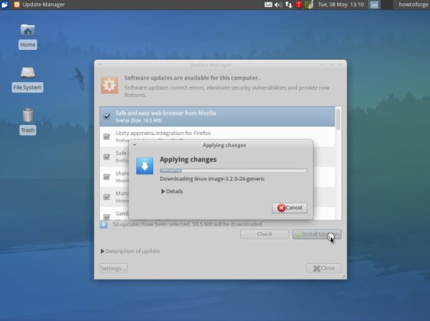Select the Update Manager taskbar item
The width and height of the screenshot is (430, 321).
[x=39, y=5]
